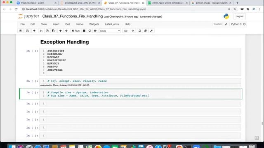Select the first empty cell below the active cell
264x148 pixels.
(x=140, y=104)
